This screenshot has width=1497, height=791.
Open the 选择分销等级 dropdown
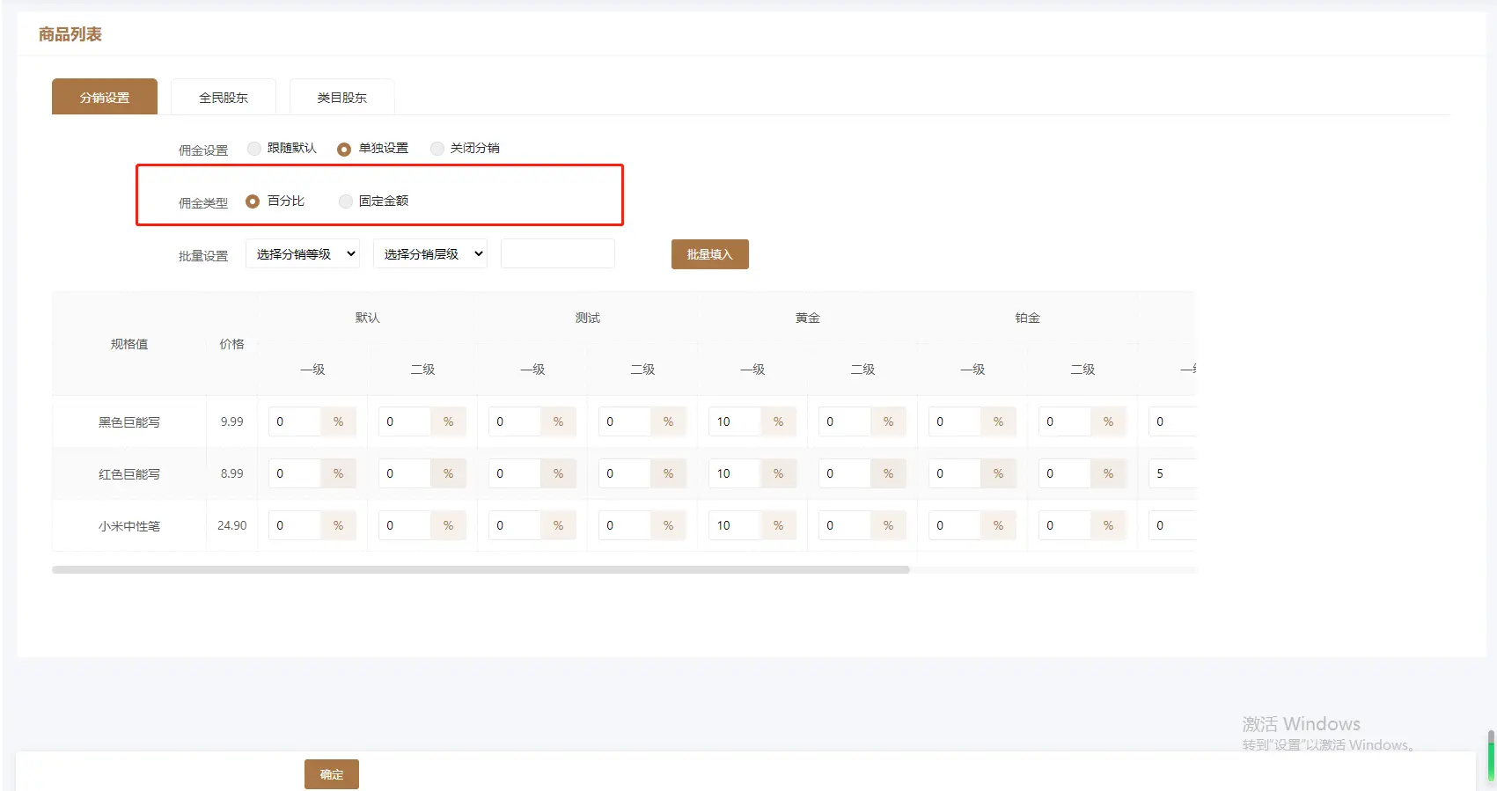(302, 254)
